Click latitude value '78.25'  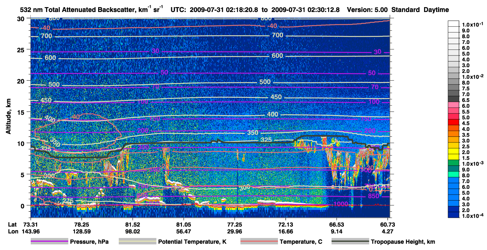tap(82, 224)
